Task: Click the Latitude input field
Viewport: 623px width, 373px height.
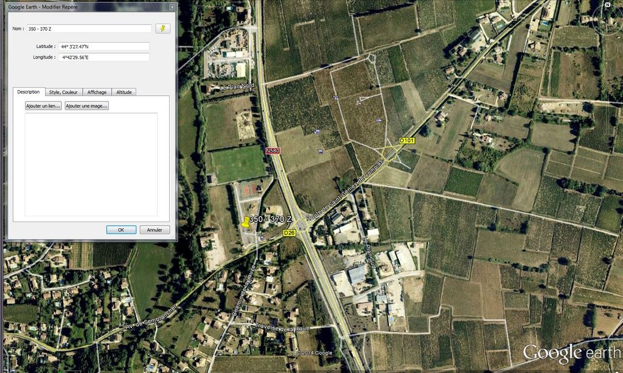Action: pyautogui.click(x=103, y=46)
